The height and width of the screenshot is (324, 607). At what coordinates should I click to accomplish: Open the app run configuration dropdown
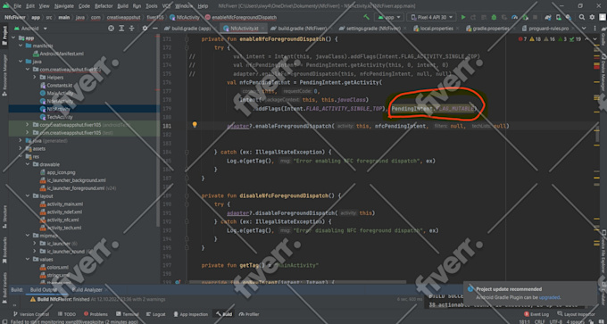389,18
